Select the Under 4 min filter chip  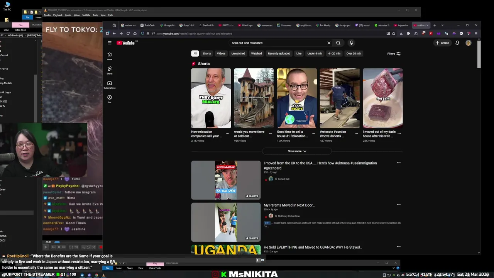click(315, 54)
